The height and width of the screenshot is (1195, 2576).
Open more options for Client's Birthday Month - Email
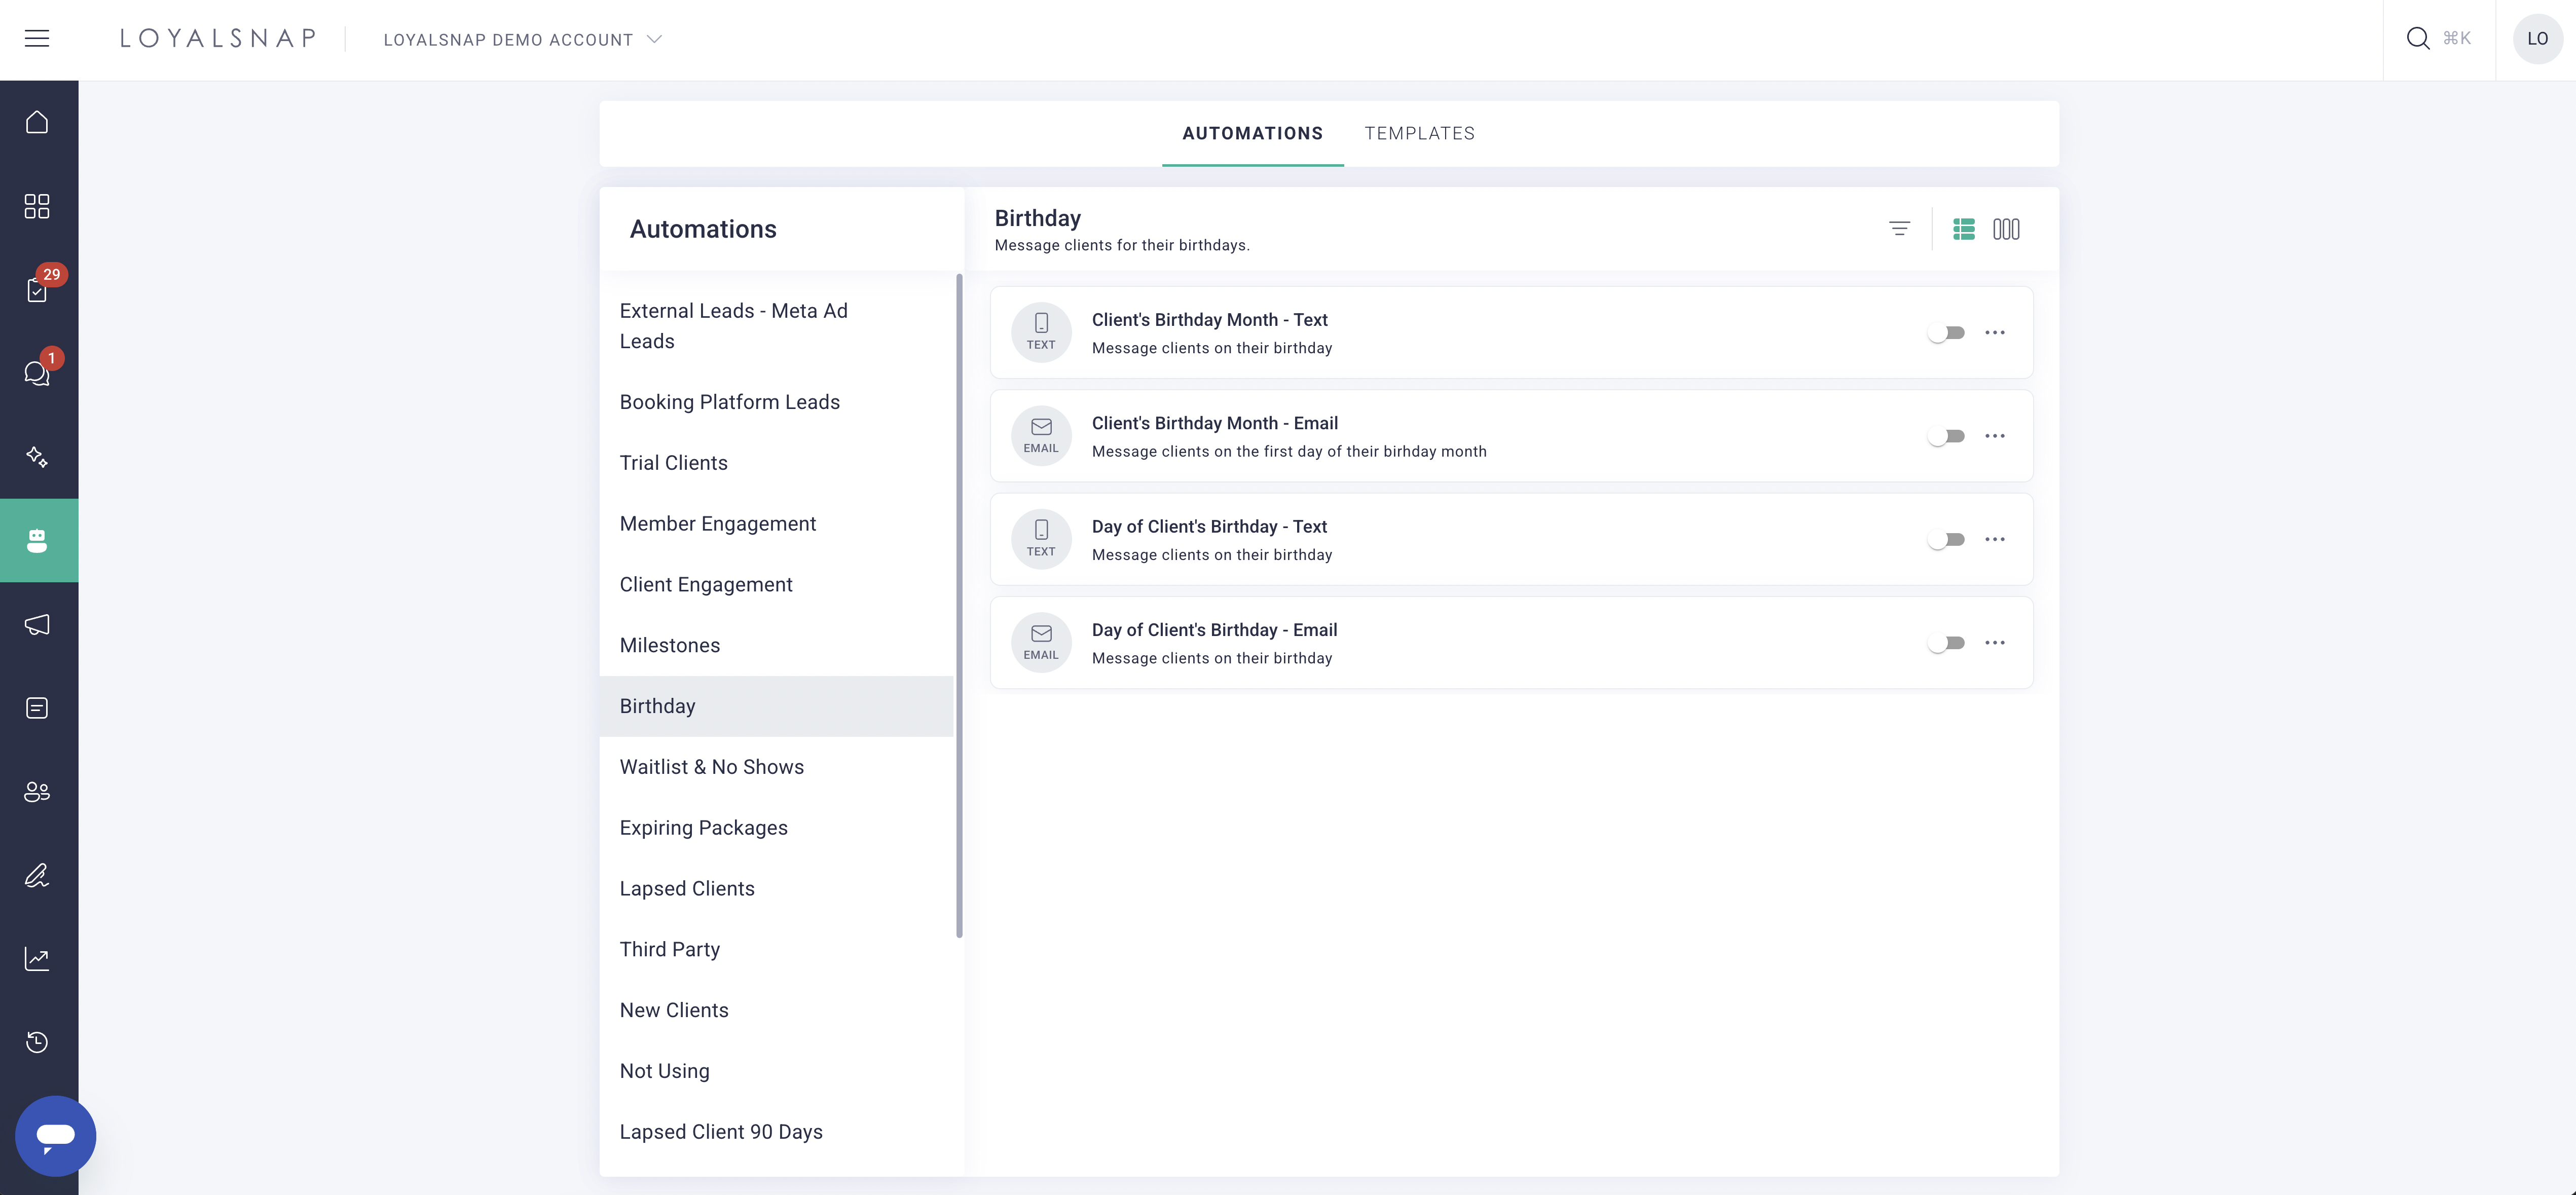[x=1995, y=436]
